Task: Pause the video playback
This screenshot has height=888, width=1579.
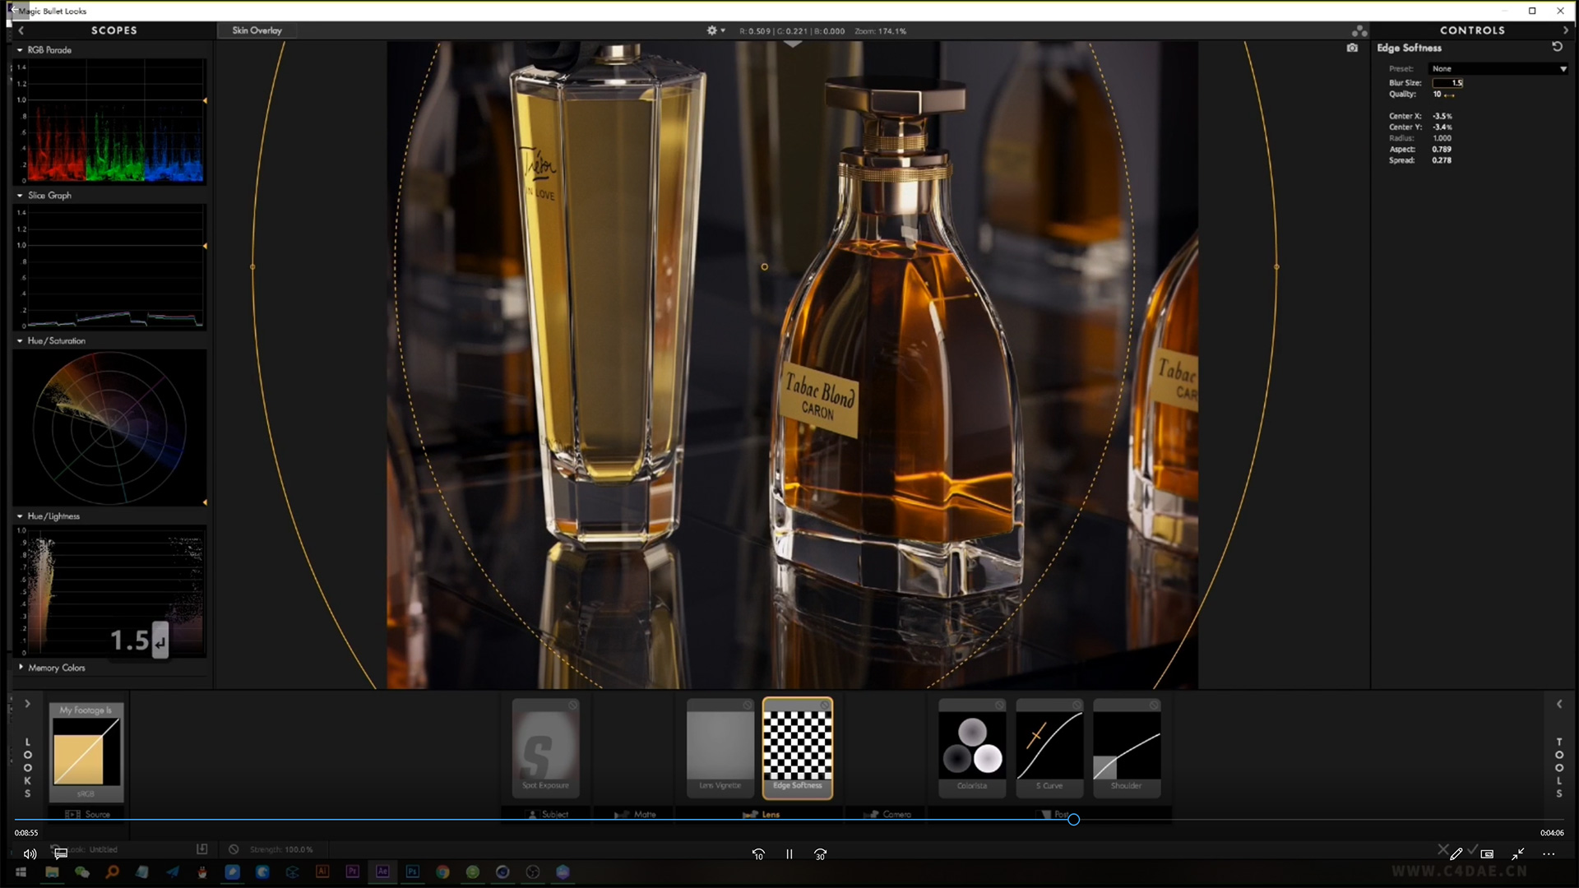Action: pyautogui.click(x=789, y=854)
